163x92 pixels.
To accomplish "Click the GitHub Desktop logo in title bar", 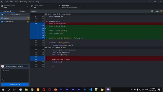I will [2, 2].
